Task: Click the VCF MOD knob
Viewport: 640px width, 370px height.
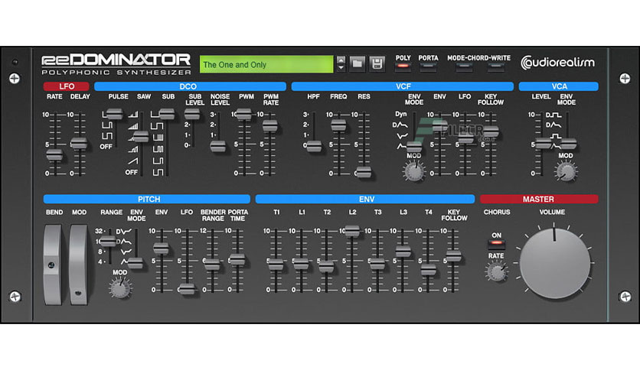Action: [414, 171]
